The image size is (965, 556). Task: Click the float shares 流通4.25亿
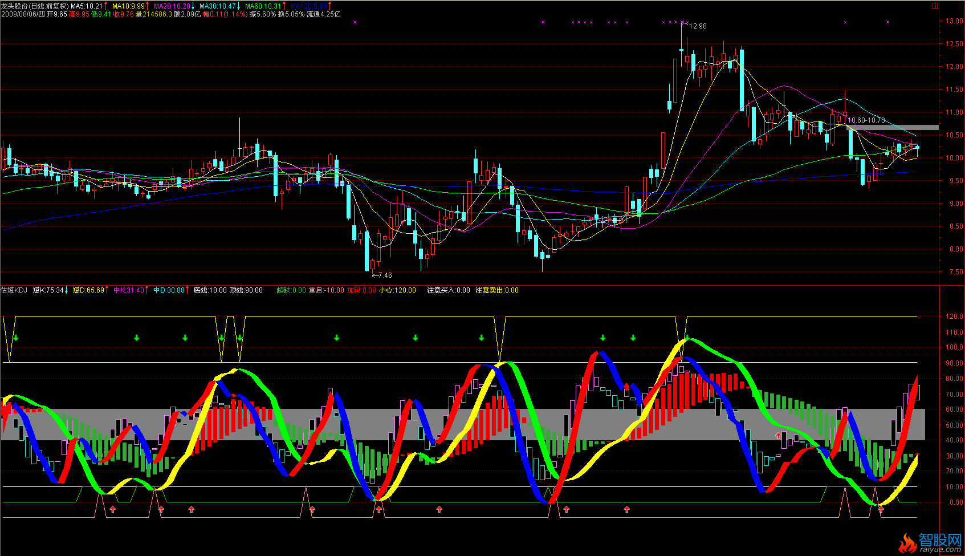[x=324, y=14]
